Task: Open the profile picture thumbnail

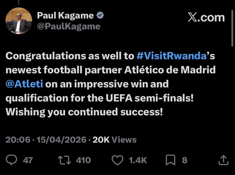Action: [18, 21]
